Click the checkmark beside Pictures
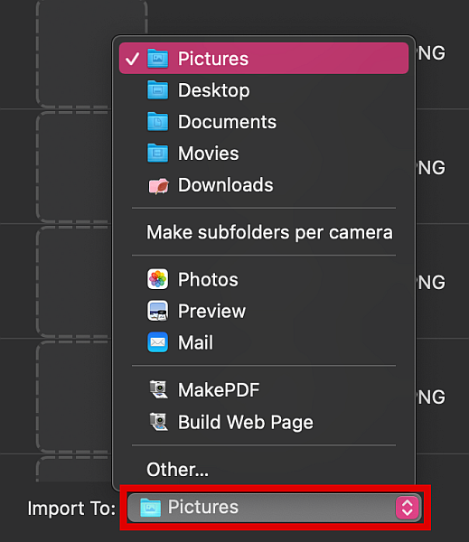The width and height of the screenshot is (469, 542). pyautogui.click(x=133, y=59)
